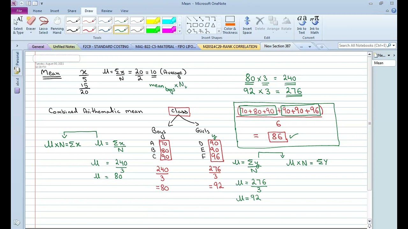Viewport: 408px width, 229px height.
Task: Expand the Insert Shapes gallery
Action: (x=219, y=31)
